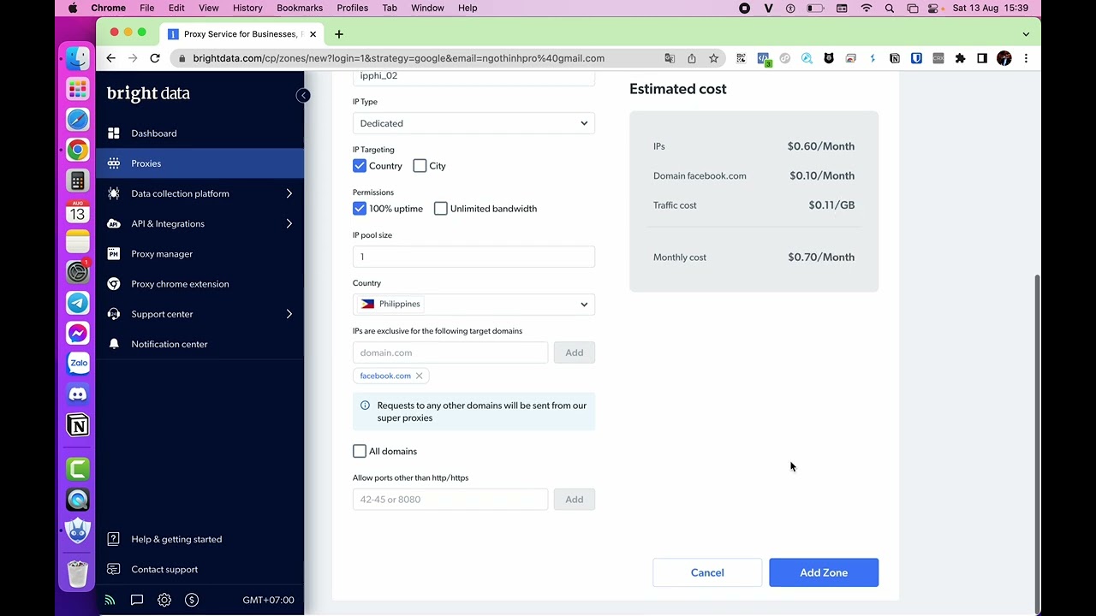Check the All domains checkbox
Viewport: 1096px width, 616px height.
(360, 451)
